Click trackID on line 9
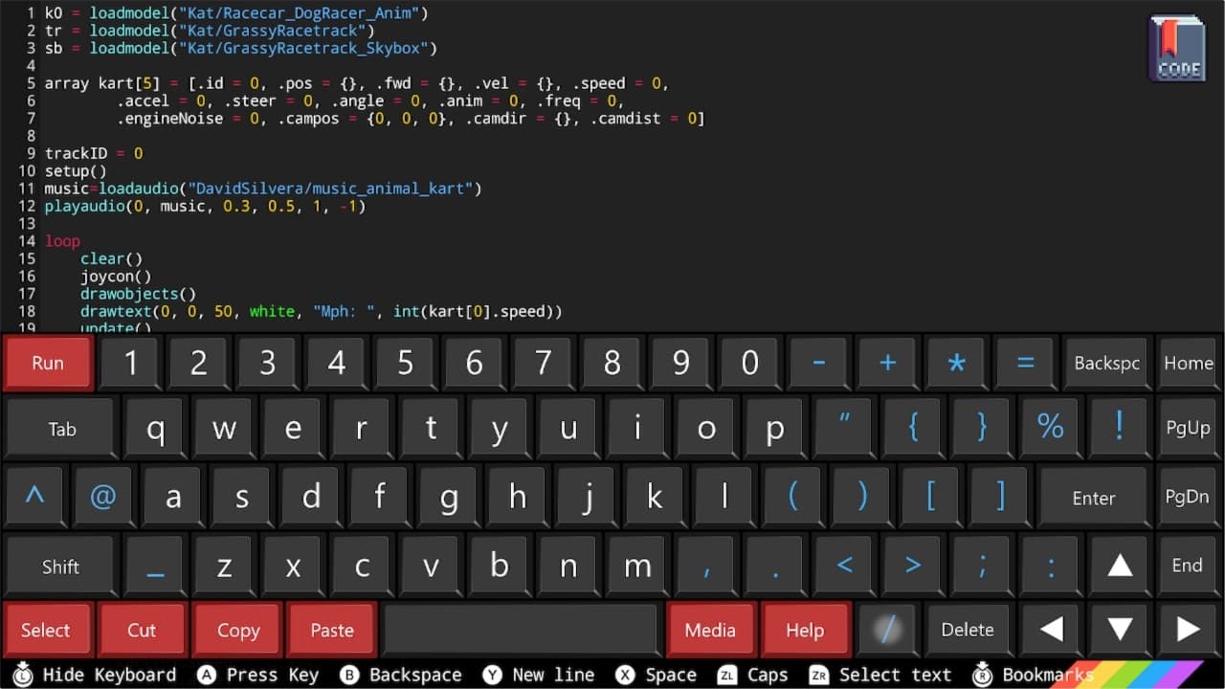Image resolution: width=1225 pixels, height=689 pixels. pyautogui.click(x=76, y=153)
